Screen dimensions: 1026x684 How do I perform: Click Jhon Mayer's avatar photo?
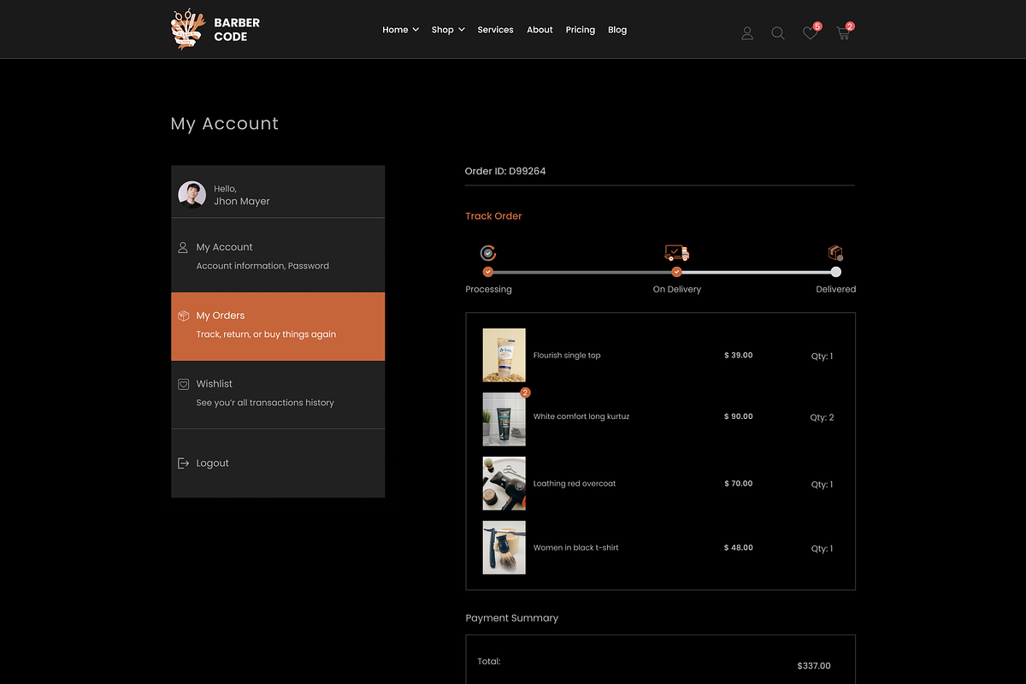[x=192, y=194]
